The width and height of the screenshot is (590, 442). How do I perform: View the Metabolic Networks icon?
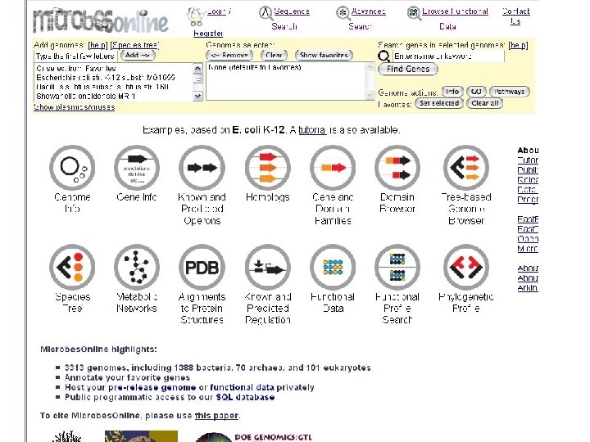(x=137, y=267)
